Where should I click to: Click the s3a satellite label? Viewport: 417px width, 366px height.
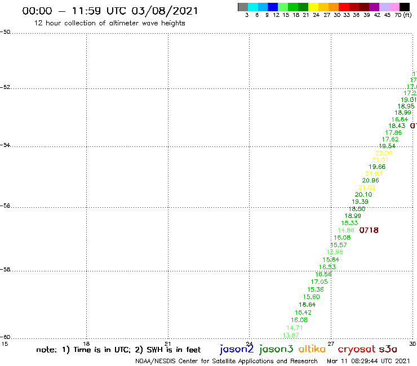(388, 349)
